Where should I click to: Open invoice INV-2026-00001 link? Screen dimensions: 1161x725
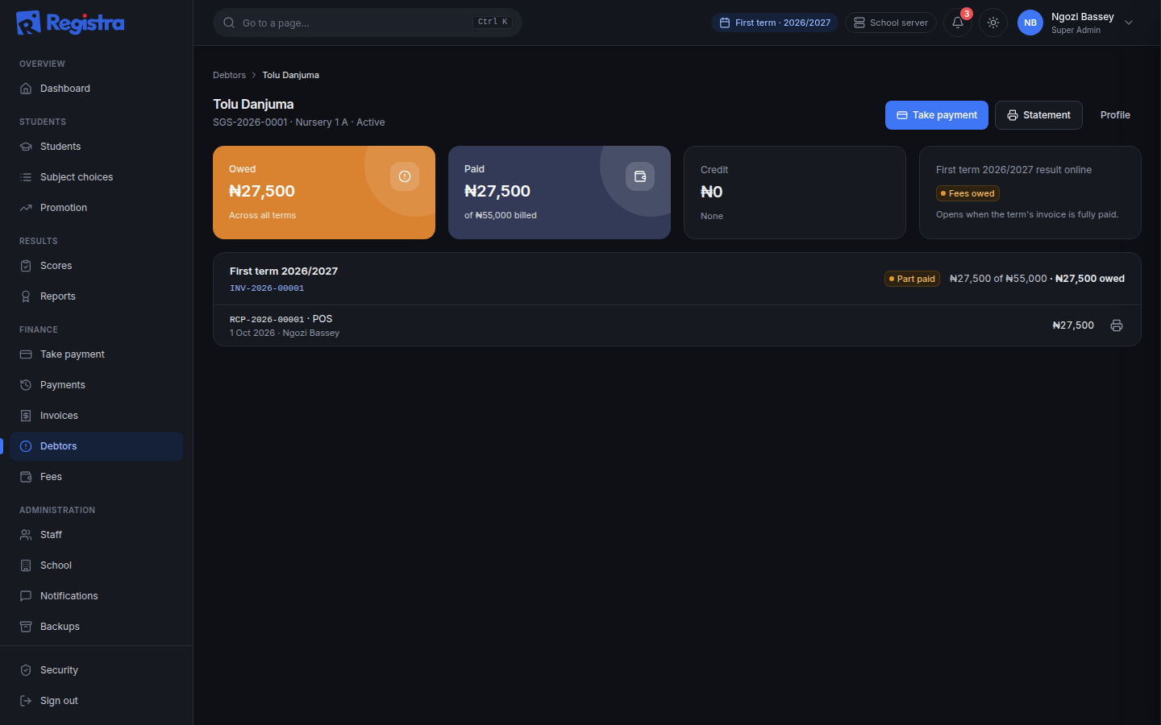(267, 288)
